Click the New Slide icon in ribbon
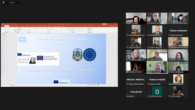This screenshot has width=195, height=110. pyautogui.click(x=15, y=29)
